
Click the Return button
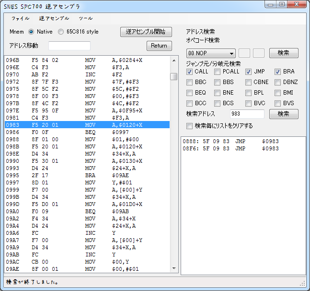[159, 46]
